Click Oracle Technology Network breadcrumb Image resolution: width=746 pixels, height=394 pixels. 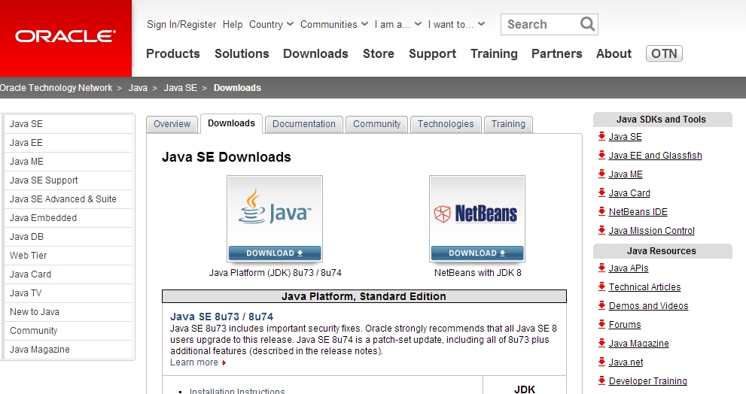[56, 88]
